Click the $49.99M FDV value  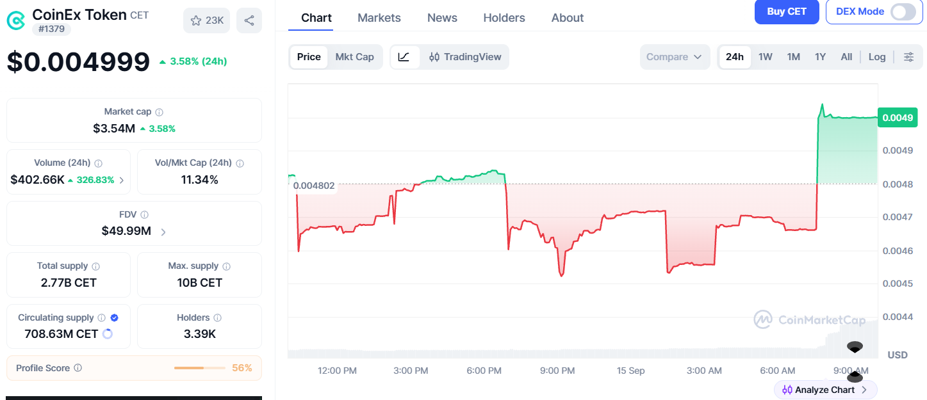126,231
